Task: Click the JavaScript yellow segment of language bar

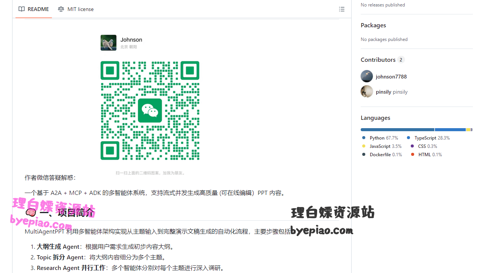Action: tap(468, 130)
